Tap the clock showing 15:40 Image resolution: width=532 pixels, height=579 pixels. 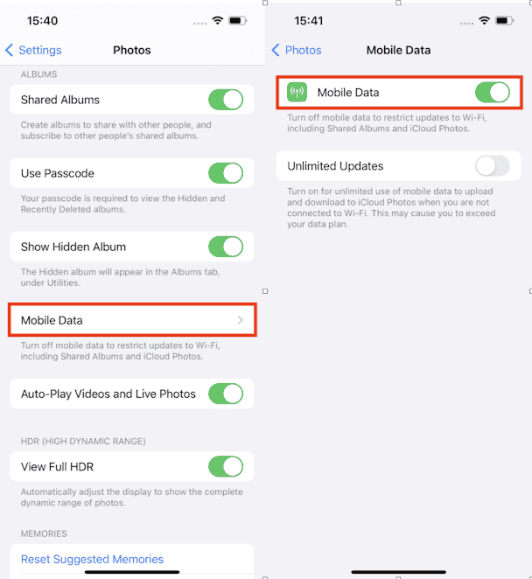tap(42, 20)
